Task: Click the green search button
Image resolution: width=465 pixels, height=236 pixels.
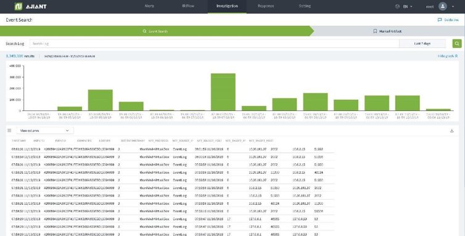Action: tap(457, 44)
